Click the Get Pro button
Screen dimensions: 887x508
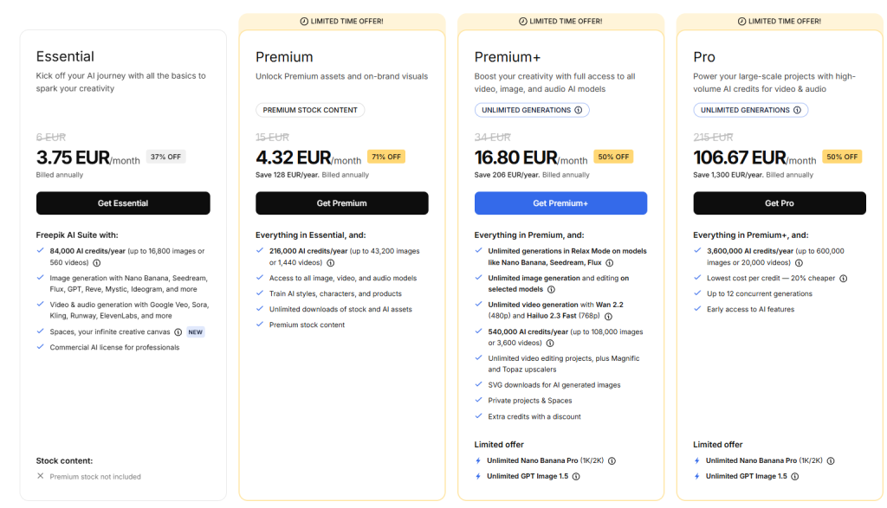tap(780, 203)
